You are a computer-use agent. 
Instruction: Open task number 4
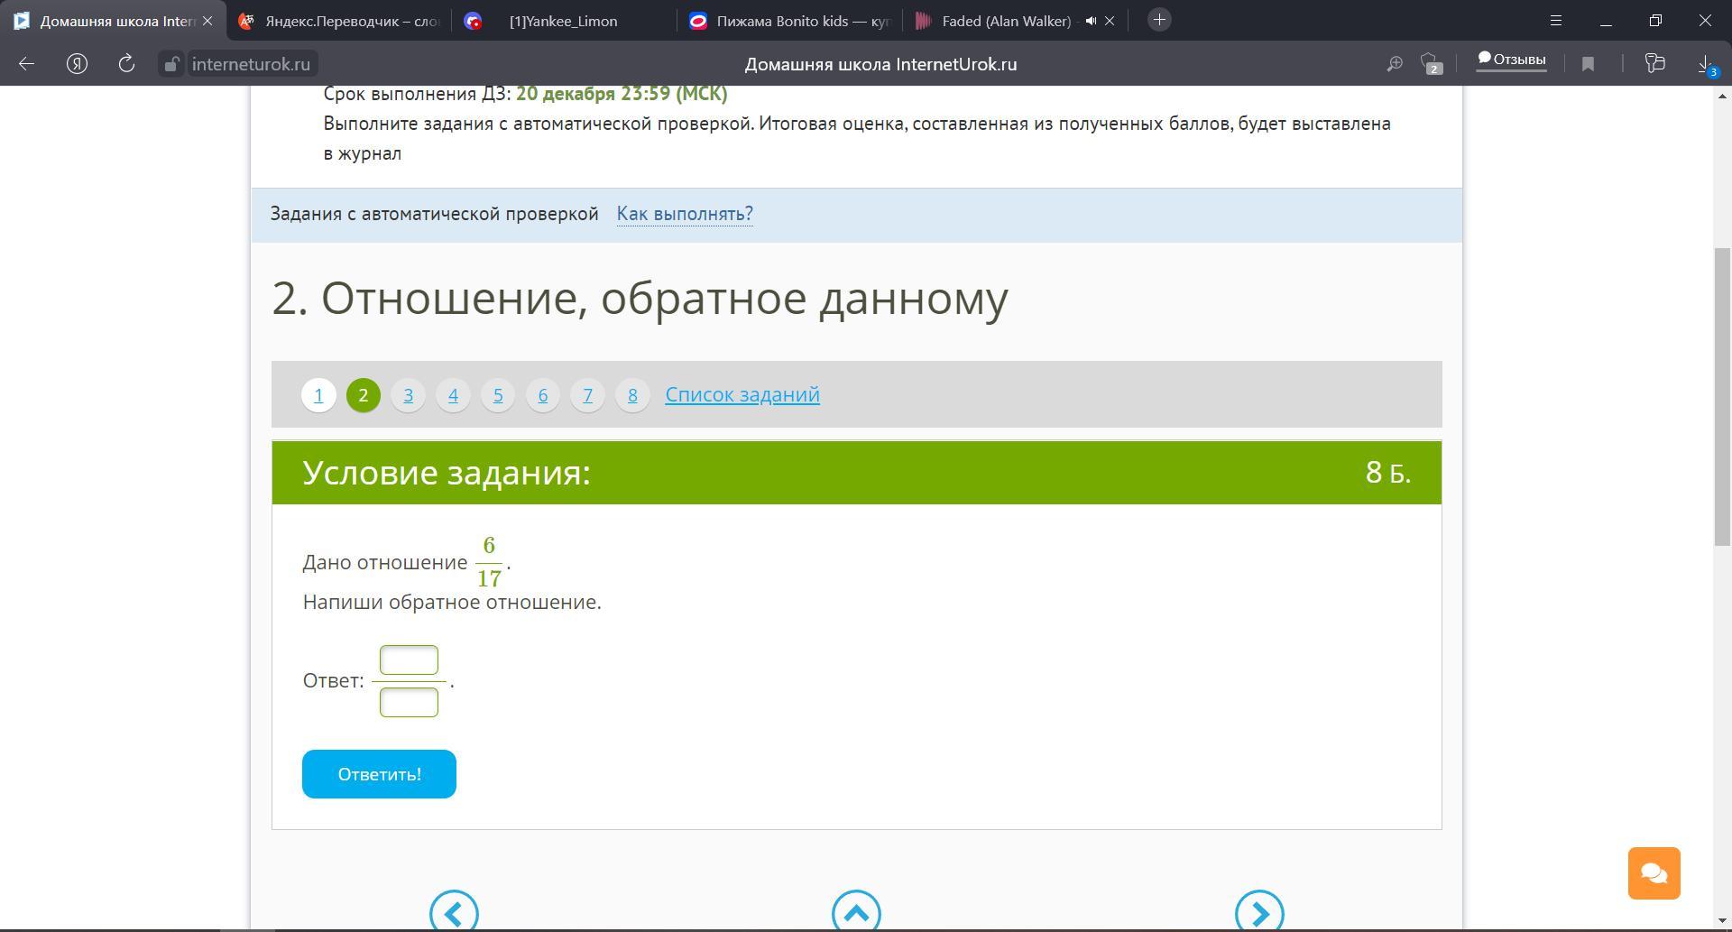coord(453,395)
